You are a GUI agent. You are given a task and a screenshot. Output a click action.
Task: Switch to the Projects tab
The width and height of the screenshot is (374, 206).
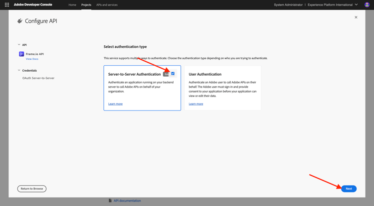pos(86,5)
